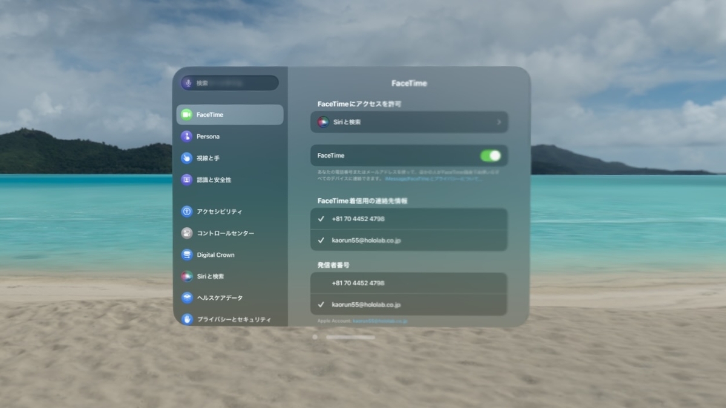The image size is (726, 408).
Task: Open the Apple Account email link
Action: (x=380, y=321)
